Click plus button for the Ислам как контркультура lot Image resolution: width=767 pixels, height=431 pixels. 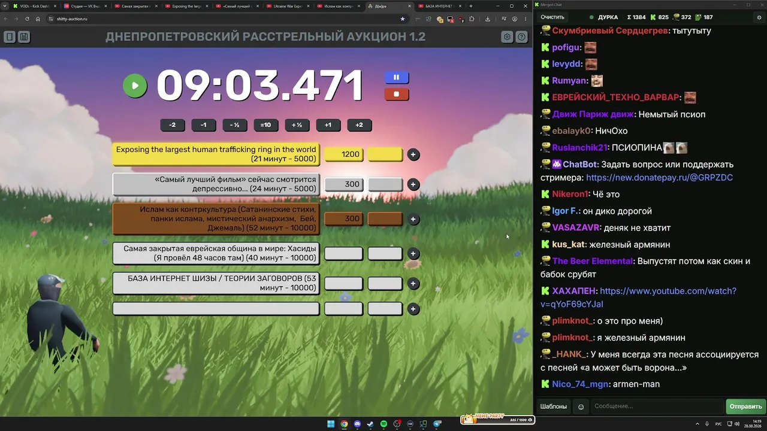[x=413, y=219]
